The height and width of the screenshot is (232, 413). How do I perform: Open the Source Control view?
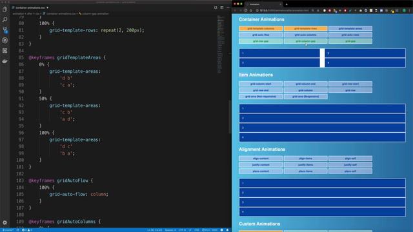coord(5,30)
